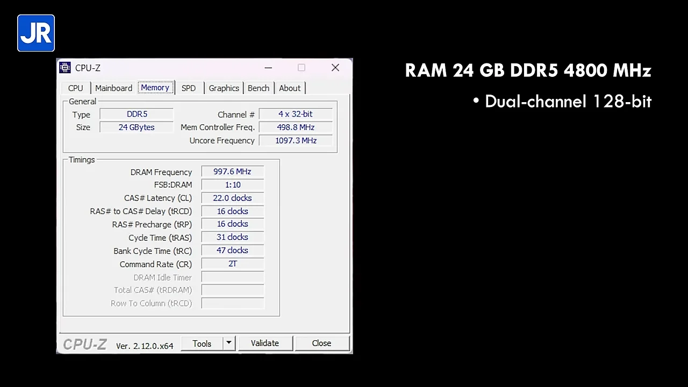
Task: Open the Mainboard tab
Action: coord(113,88)
